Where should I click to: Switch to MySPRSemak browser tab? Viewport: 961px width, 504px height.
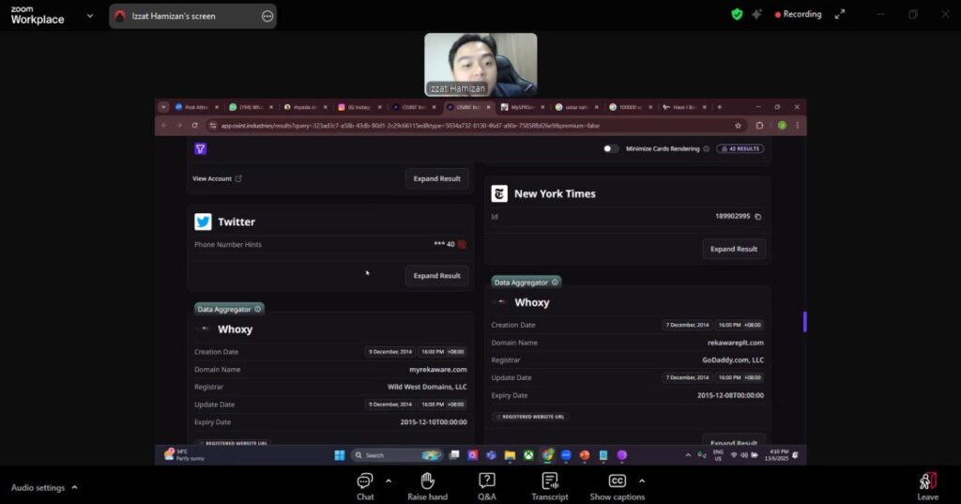point(522,107)
